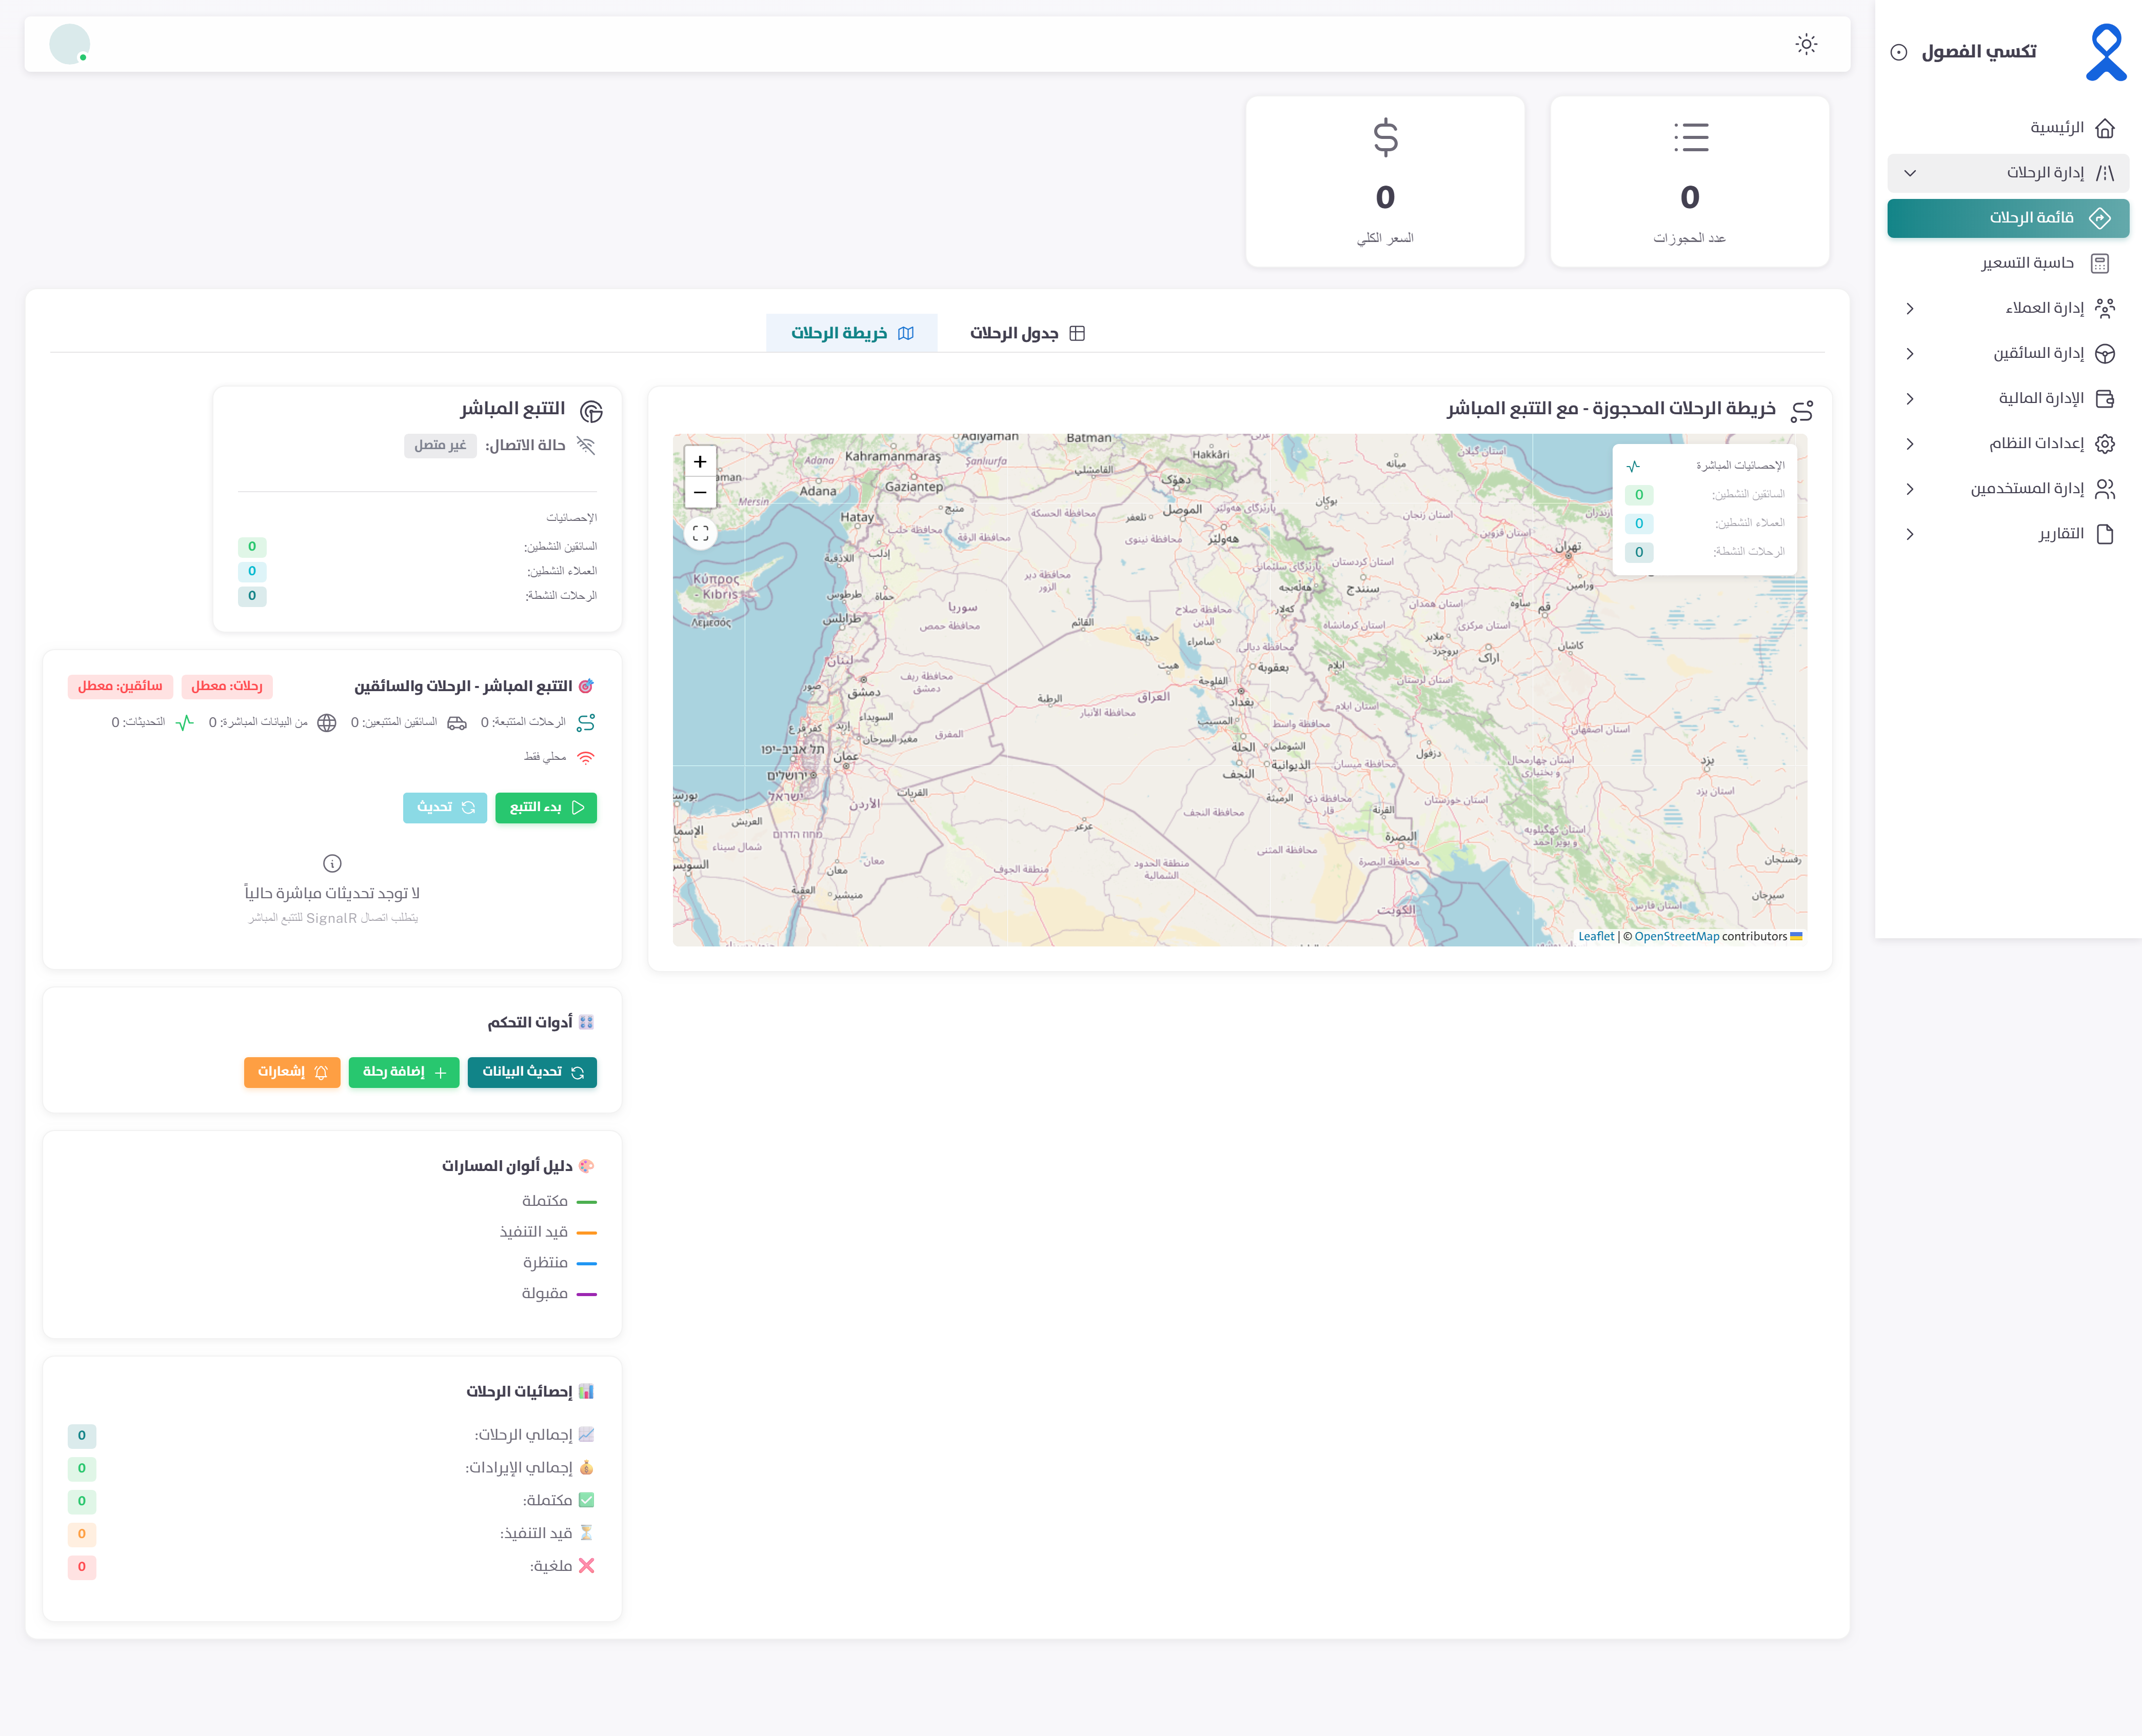Click the user avatar in top bar
Image resolution: width=2142 pixels, height=1736 pixels.
point(69,44)
